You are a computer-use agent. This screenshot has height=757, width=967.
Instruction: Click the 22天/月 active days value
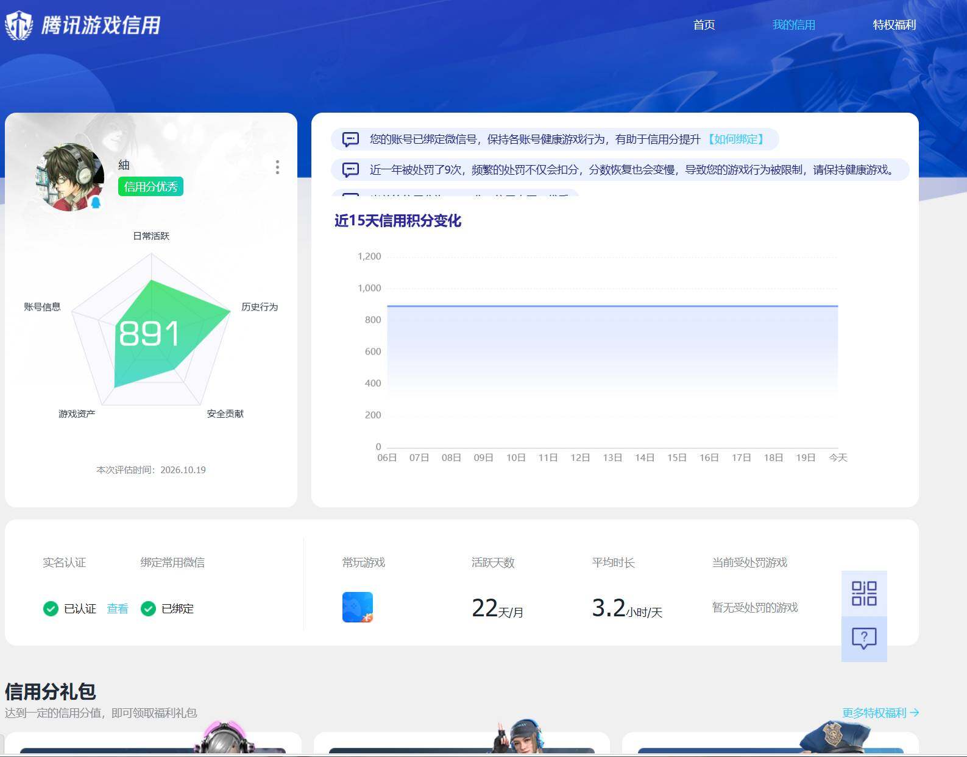tap(498, 608)
